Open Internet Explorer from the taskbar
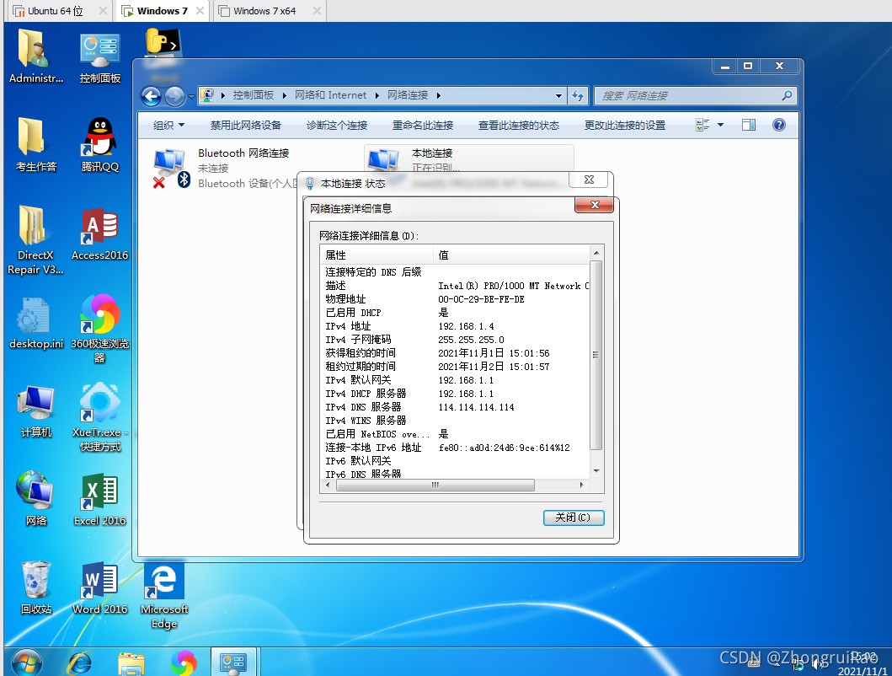 click(x=80, y=663)
